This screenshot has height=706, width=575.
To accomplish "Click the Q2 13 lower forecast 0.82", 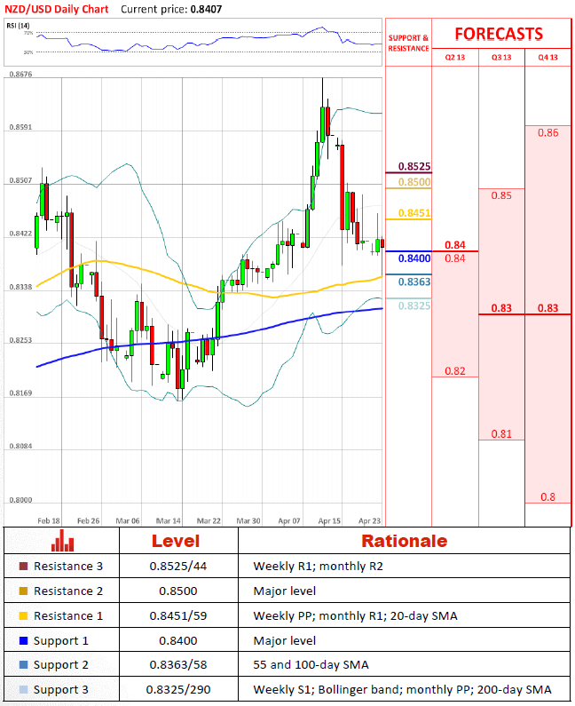I will [x=455, y=371].
